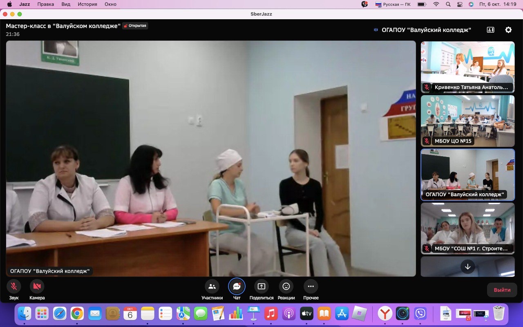This screenshot has height=327, width=523.
Task: Select МБОУ "СОШ №1 г. Строите..." thumbnail
Action: click(x=468, y=228)
